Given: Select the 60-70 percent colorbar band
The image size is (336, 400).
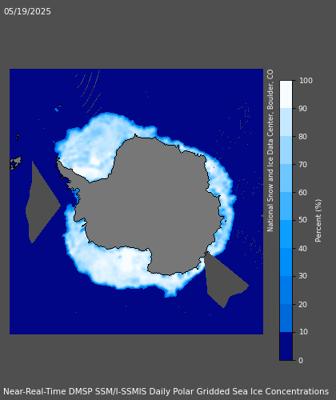Looking at the screenshot, I should (x=286, y=178).
